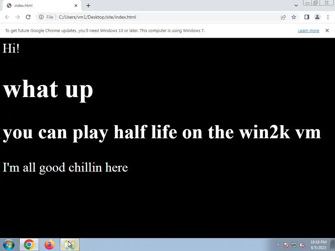This screenshot has height=251, width=335.
Task: Share this page icon
Action: (283, 17)
